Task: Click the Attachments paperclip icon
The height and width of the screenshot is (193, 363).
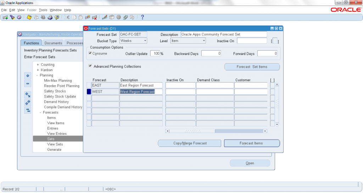Action: 125,17
